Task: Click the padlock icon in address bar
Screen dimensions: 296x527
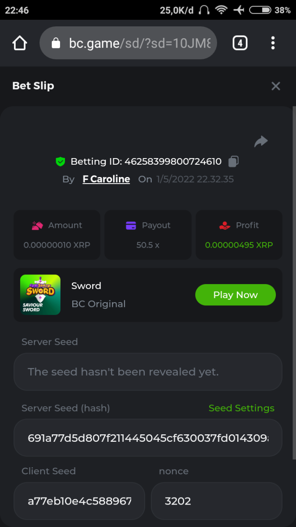Action: [x=56, y=43]
